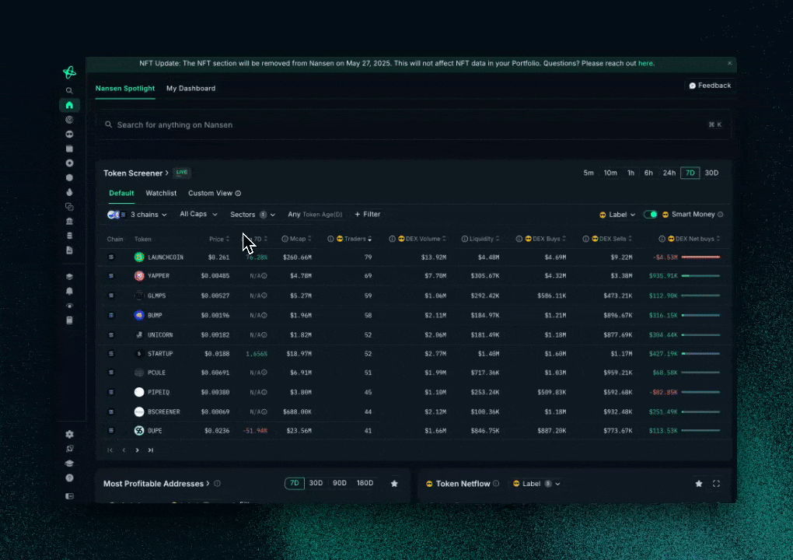Screen dimensions: 793x560
Task: Open the Label dropdown in Token Netflow
Action: point(536,484)
